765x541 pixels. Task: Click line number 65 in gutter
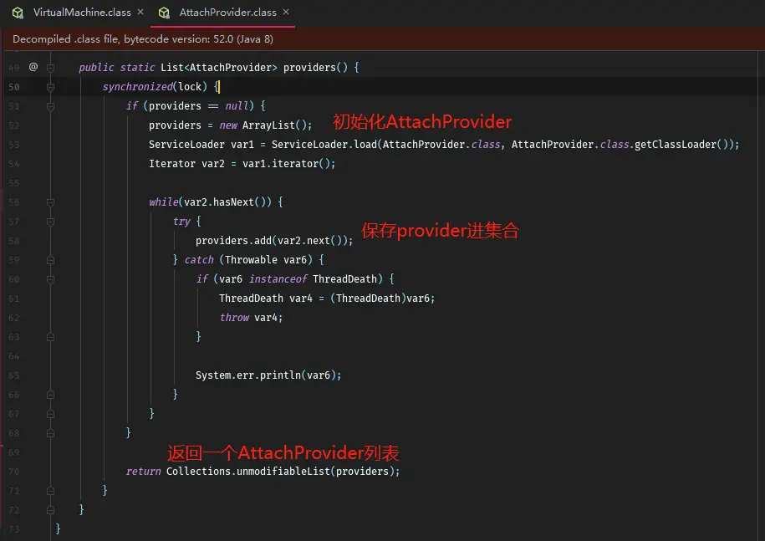[x=14, y=375]
